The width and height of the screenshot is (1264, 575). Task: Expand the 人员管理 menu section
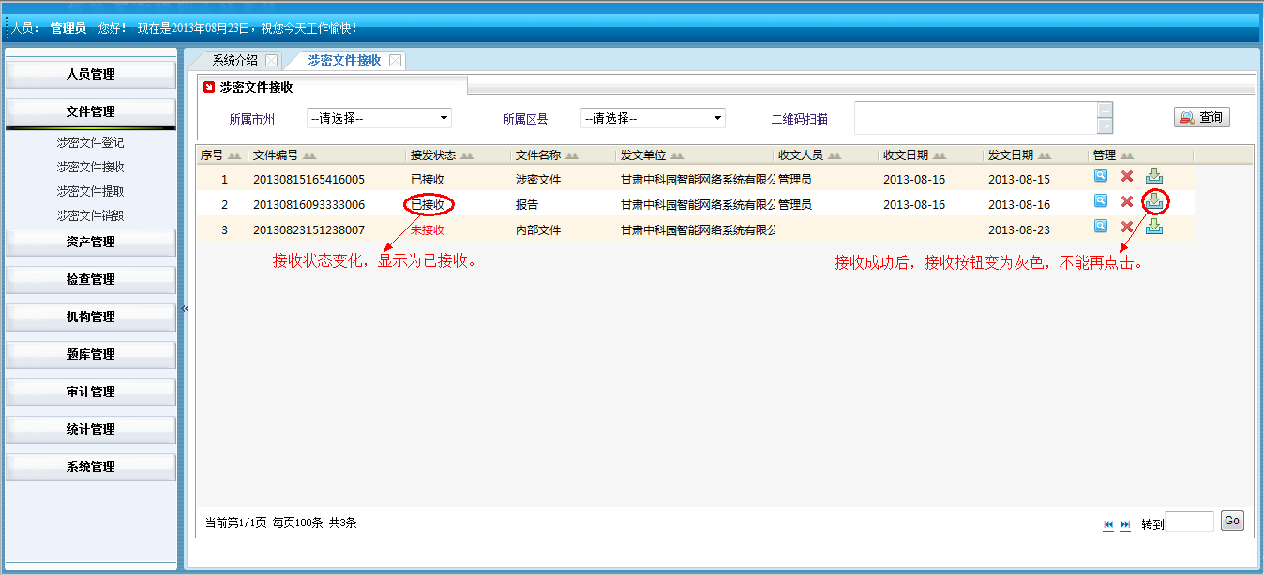(91, 74)
